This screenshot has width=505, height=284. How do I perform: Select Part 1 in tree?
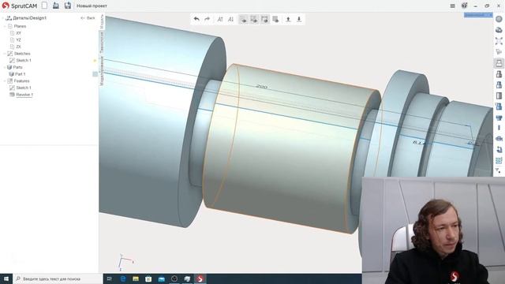click(x=21, y=74)
